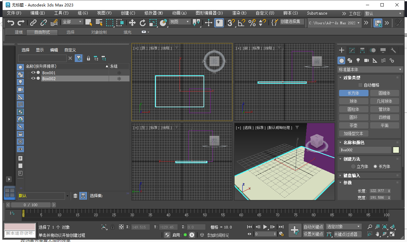Enable the 自动栅格 checkbox
Viewport: 407px width, 242px height.
360,85
